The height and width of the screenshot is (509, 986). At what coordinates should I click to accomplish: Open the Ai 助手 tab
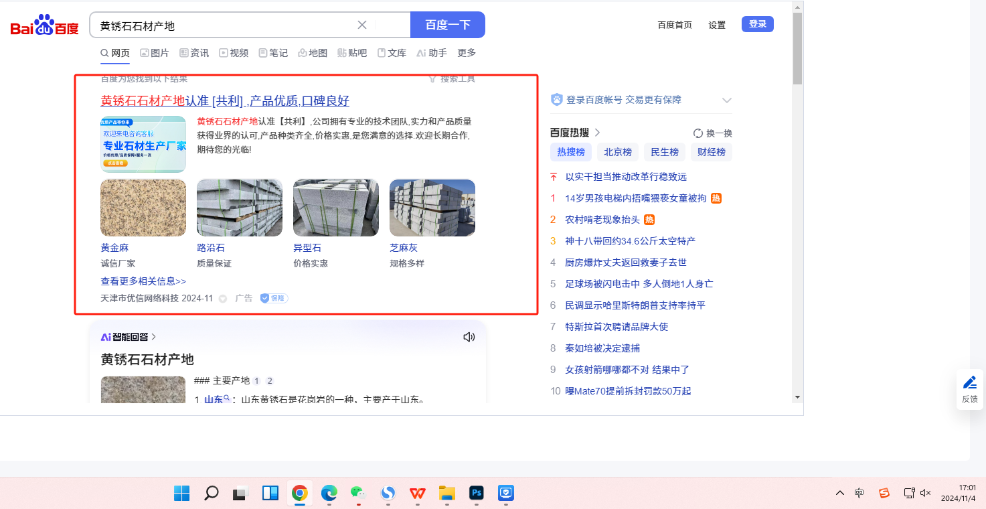coord(432,53)
